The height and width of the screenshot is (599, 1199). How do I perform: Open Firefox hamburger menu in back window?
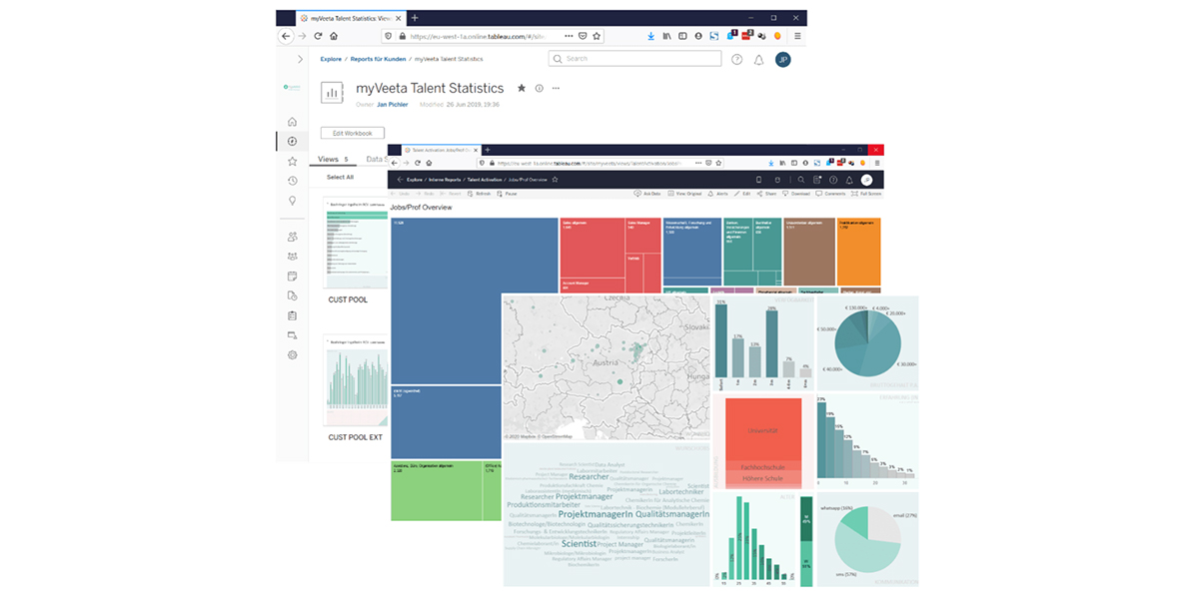click(796, 36)
